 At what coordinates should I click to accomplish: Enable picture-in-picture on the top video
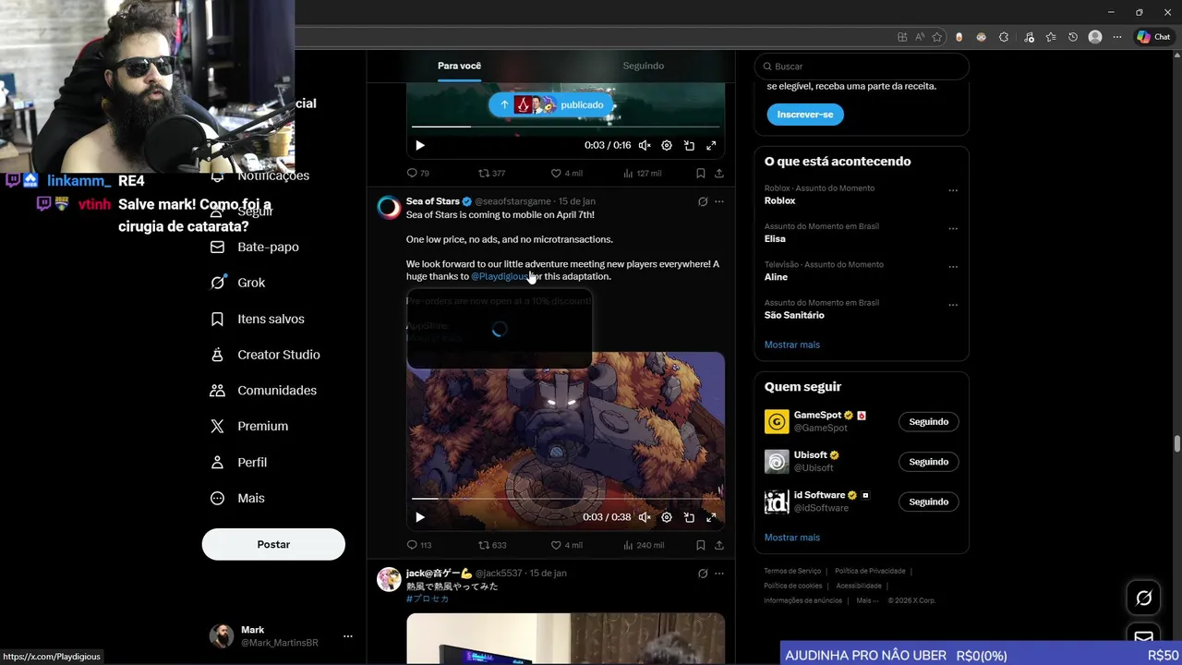click(689, 145)
